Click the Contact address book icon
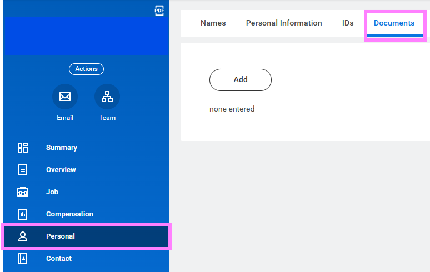Image resolution: width=430 pixels, height=272 pixels. [x=23, y=259]
